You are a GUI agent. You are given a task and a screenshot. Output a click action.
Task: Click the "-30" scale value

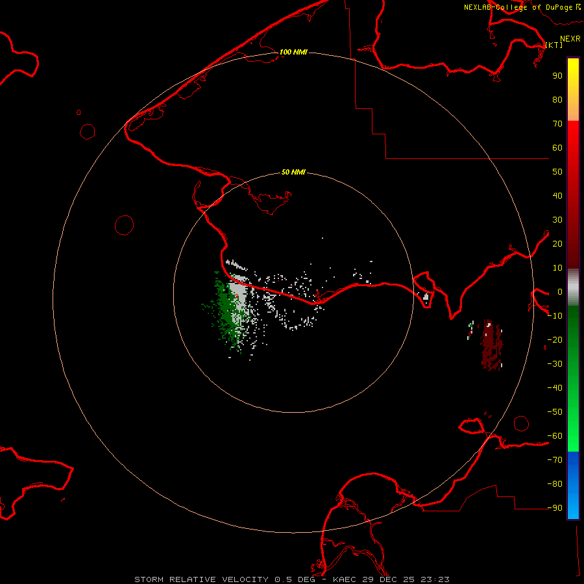555,364
